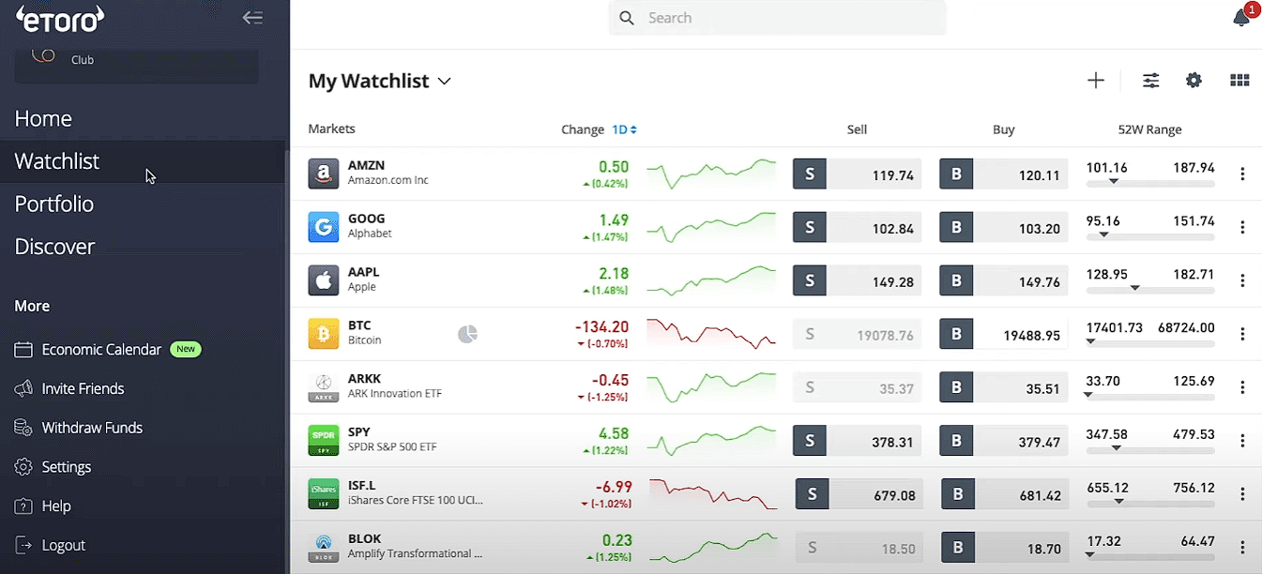Open more options for SPY row
The width and height of the screenshot is (1262, 574).
pyautogui.click(x=1242, y=441)
